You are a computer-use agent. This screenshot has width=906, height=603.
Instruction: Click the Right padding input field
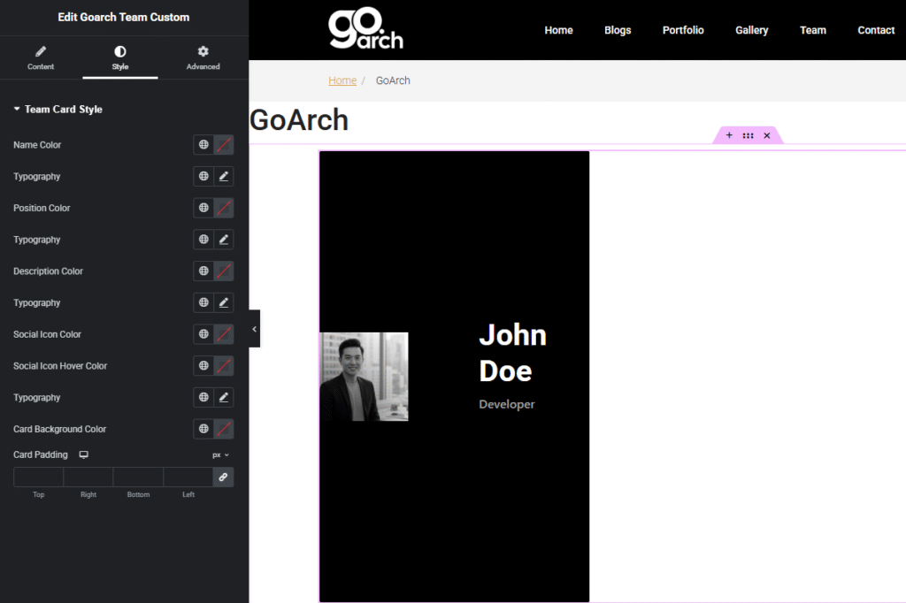coord(88,477)
